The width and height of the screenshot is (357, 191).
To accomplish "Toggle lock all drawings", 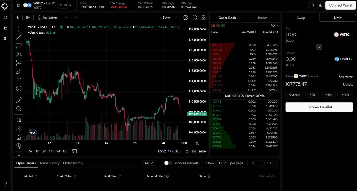I will [19, 137].
